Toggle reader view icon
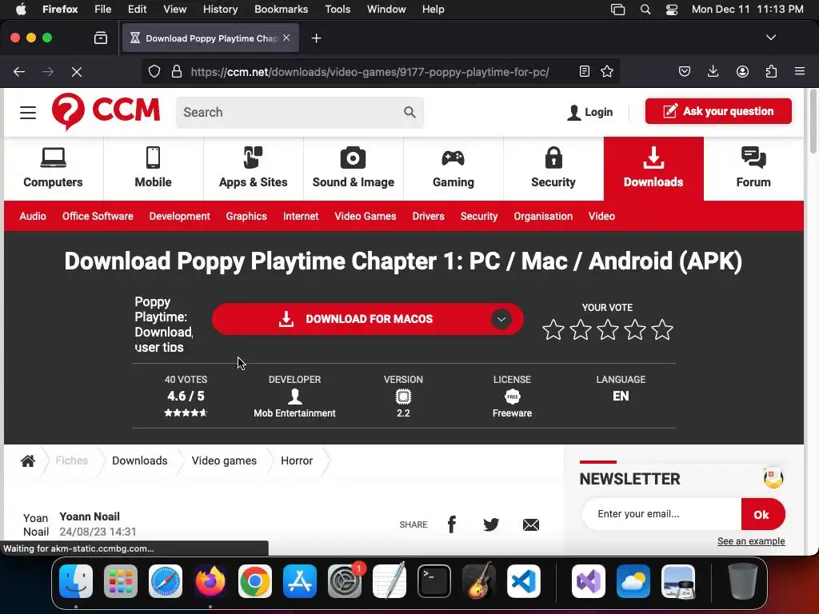The image size is (819, 614). pyautogui.click(x=585, y=71)
